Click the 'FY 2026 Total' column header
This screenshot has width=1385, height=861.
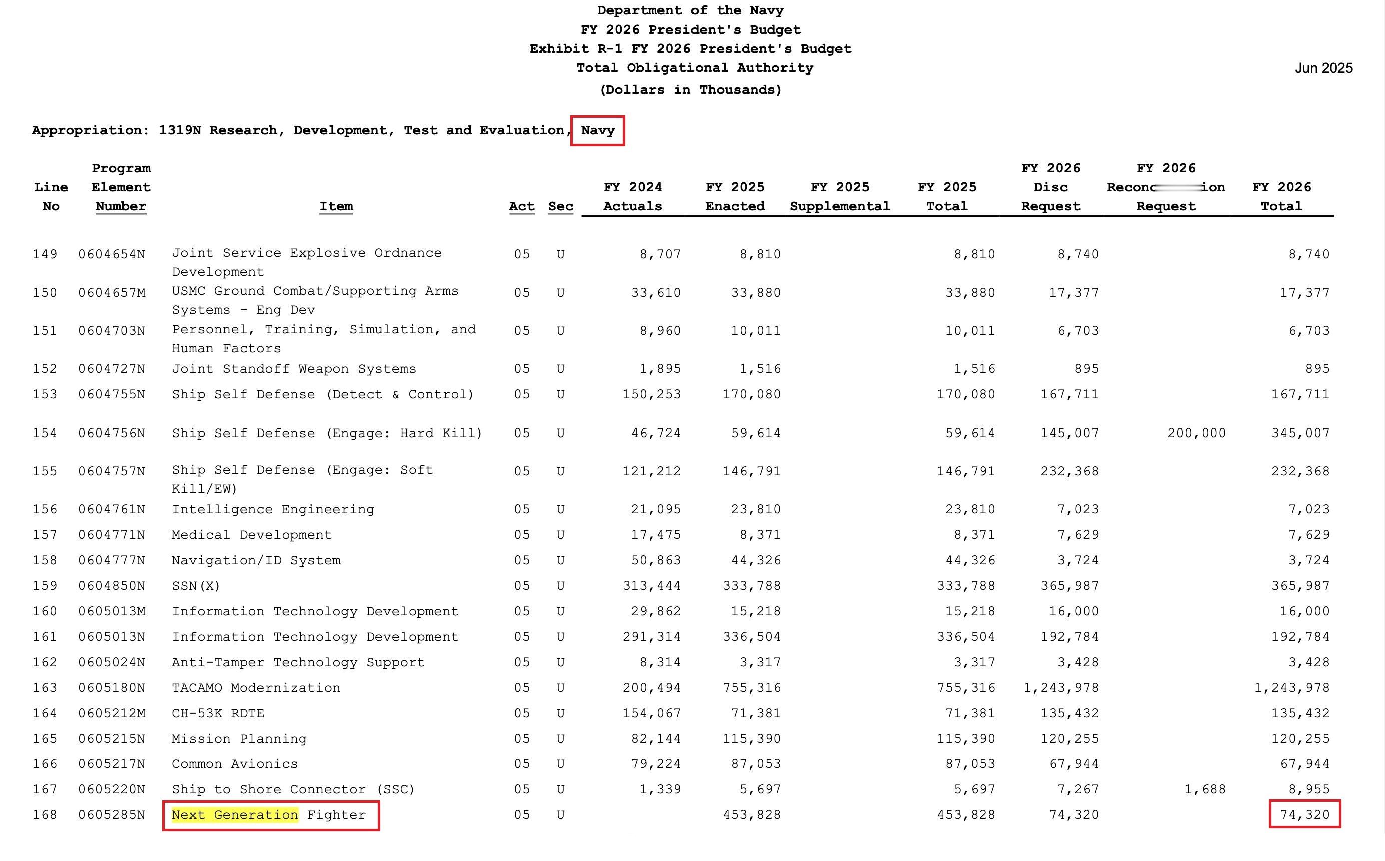click(1281, 196)
